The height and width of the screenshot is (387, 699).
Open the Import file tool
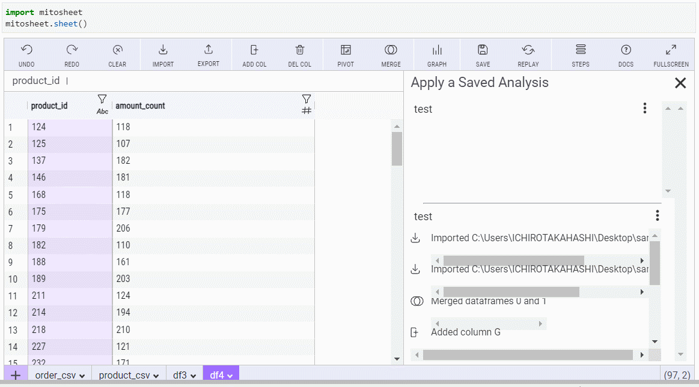coord(163,50)
